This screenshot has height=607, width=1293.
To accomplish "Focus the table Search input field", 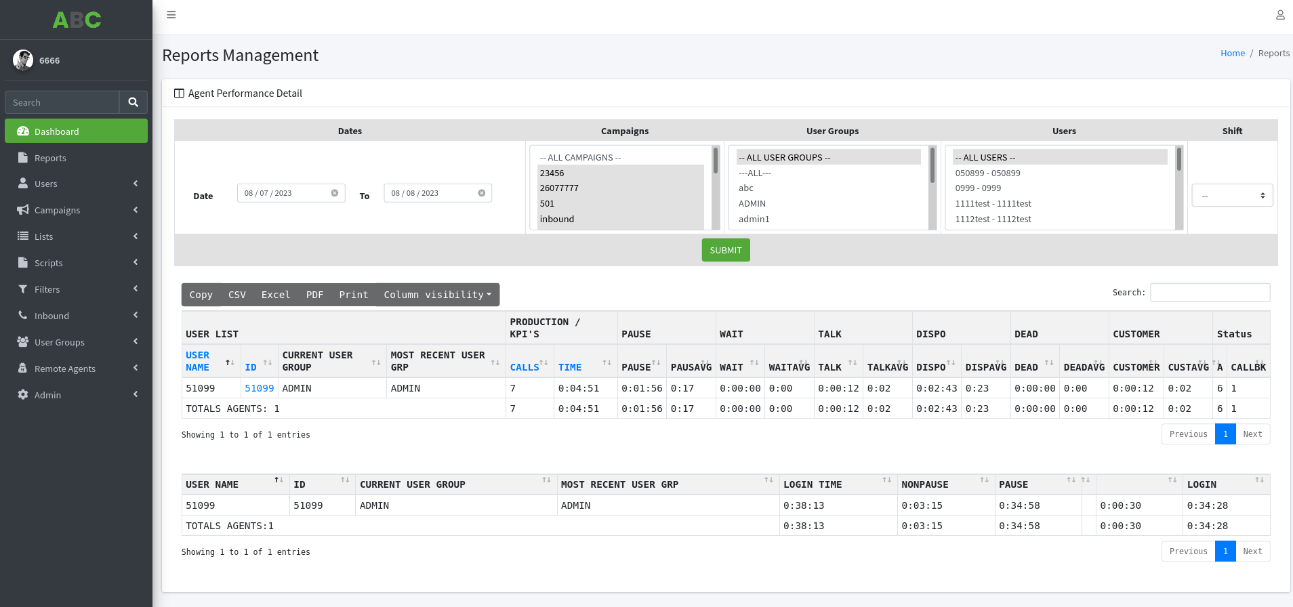I will coord(1210,293).
